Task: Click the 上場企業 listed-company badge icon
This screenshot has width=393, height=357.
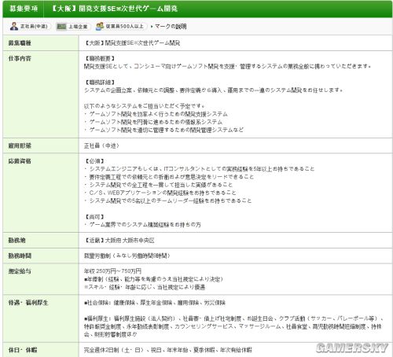Action: (x=62, y=27)
